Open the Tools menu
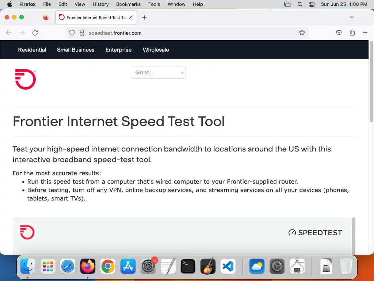Screen dimensions: 374x281 point(154,4)
